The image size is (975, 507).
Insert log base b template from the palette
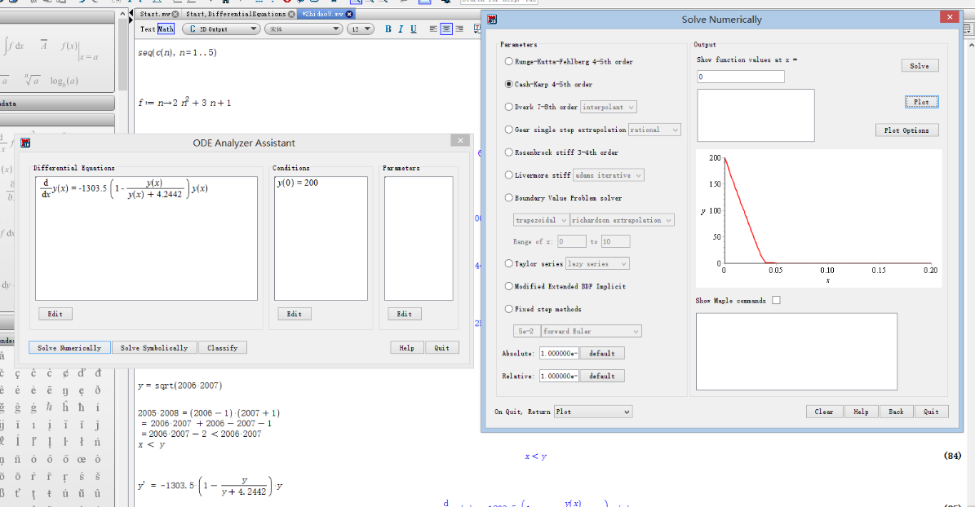tap(64, 81)
